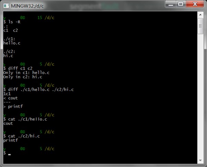Click the MINGW32 window system menu icon
Screen dimensions: 207x167
[x=6, y=5]
